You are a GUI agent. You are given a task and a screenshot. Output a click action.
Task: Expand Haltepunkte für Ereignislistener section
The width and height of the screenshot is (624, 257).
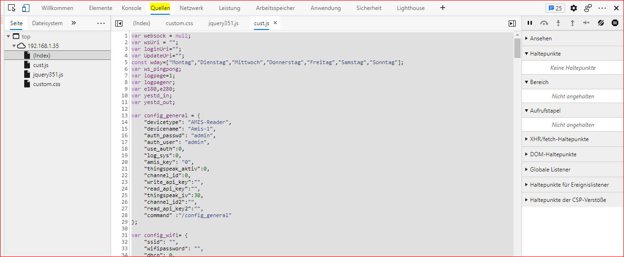(x=573, y=185)
